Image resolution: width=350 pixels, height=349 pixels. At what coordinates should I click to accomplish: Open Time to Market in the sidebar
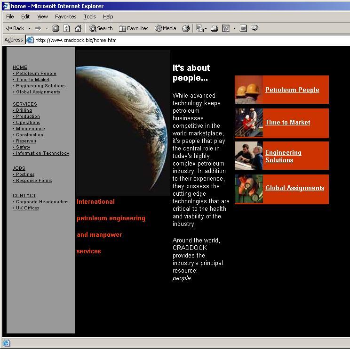31,80
